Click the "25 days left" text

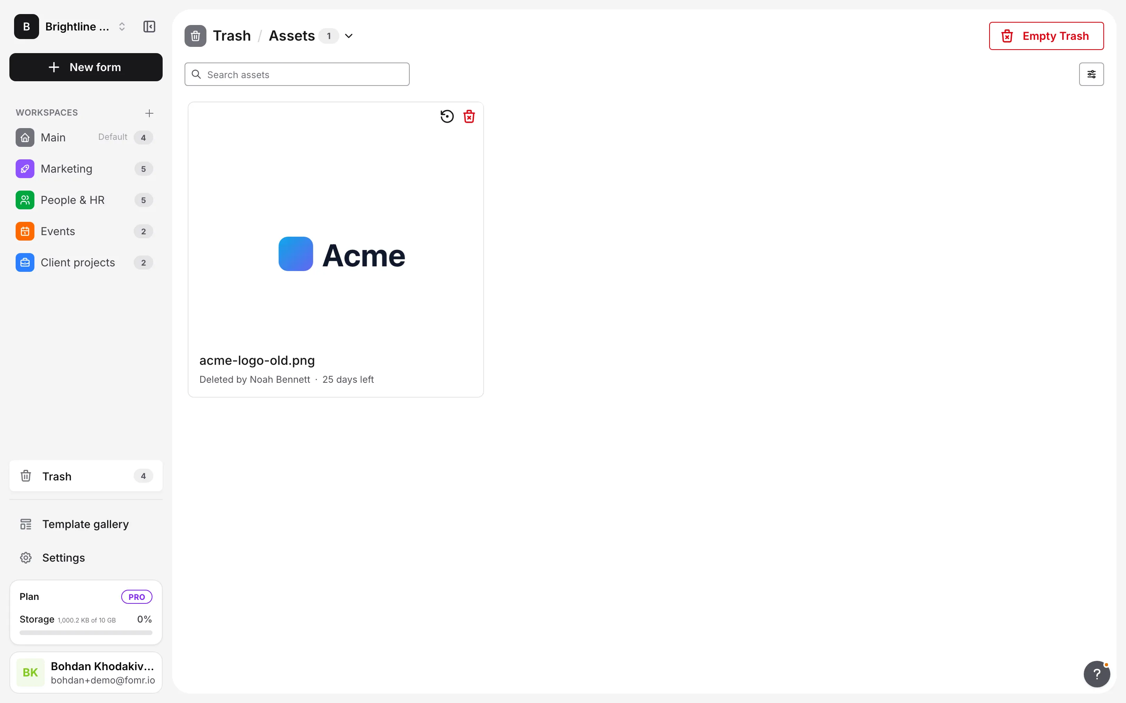point(348,379)
